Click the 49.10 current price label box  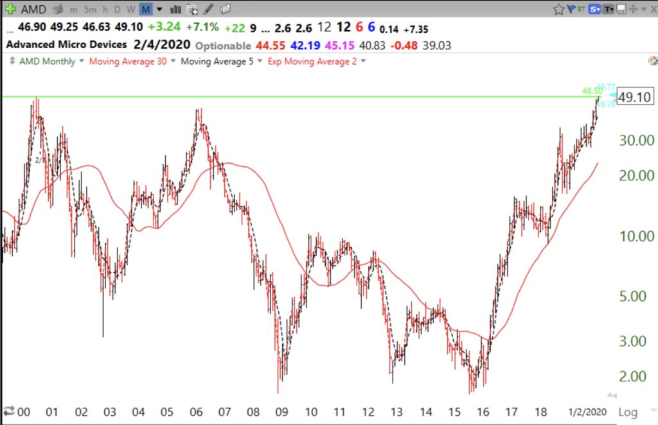coord(635,97)
